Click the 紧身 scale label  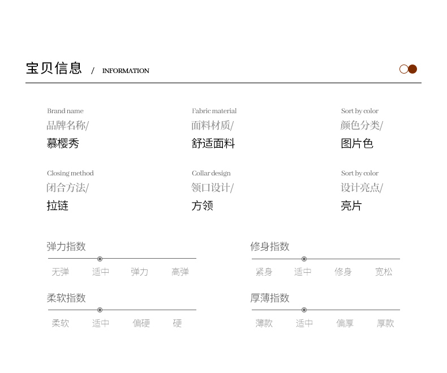tap(264, 272)
